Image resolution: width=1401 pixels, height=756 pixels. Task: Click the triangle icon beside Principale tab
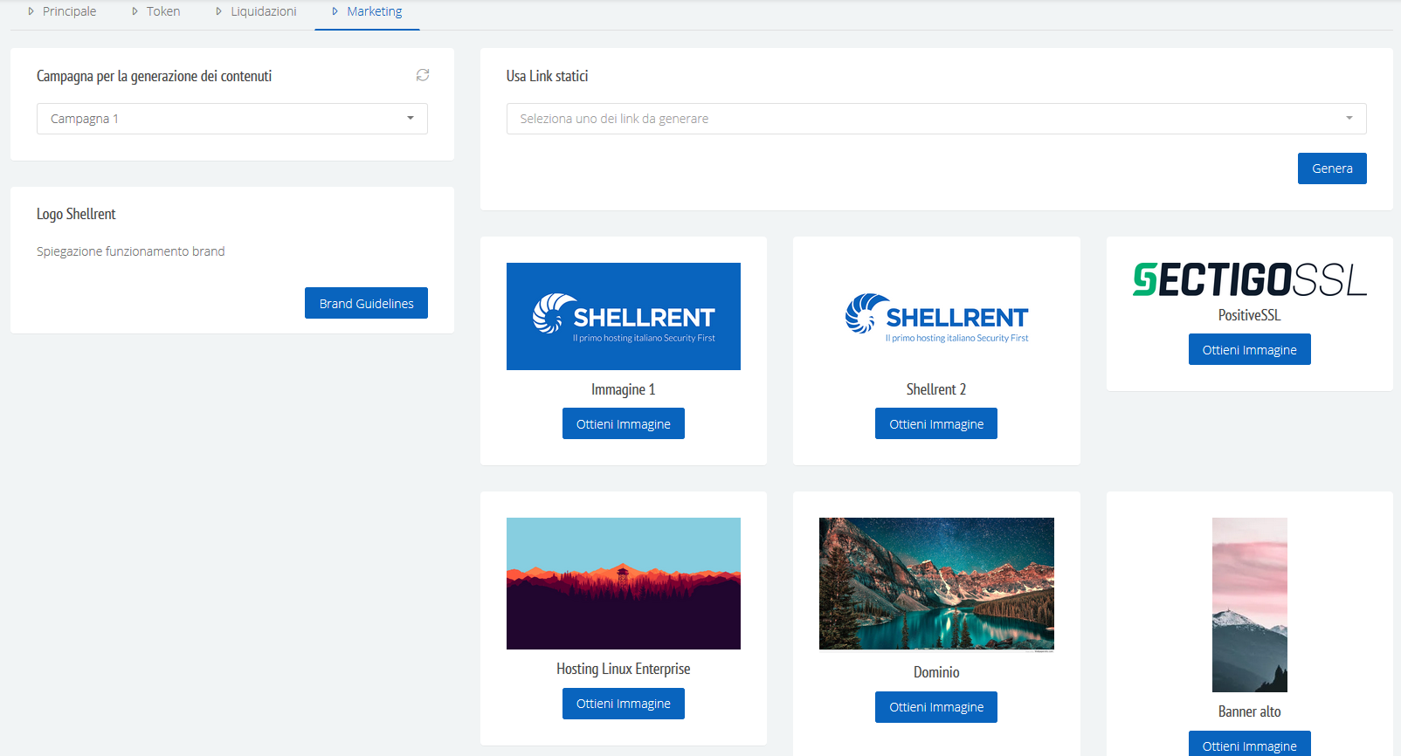pos(31,11)
